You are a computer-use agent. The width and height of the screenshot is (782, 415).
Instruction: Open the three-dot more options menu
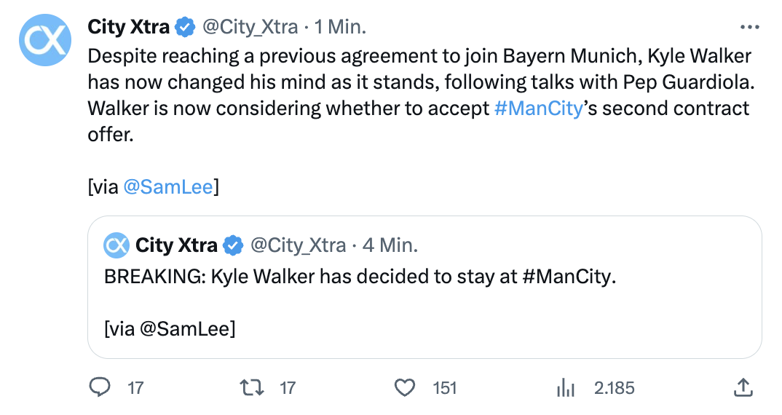(x=749, y=28)
